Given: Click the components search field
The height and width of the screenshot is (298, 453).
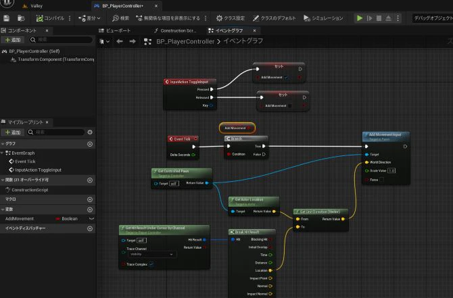Looking at the screenshot, I should 61,40.
